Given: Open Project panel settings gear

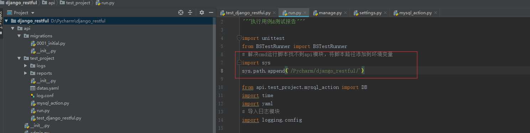Looking at the screenshot, I should tap(202, 12).
